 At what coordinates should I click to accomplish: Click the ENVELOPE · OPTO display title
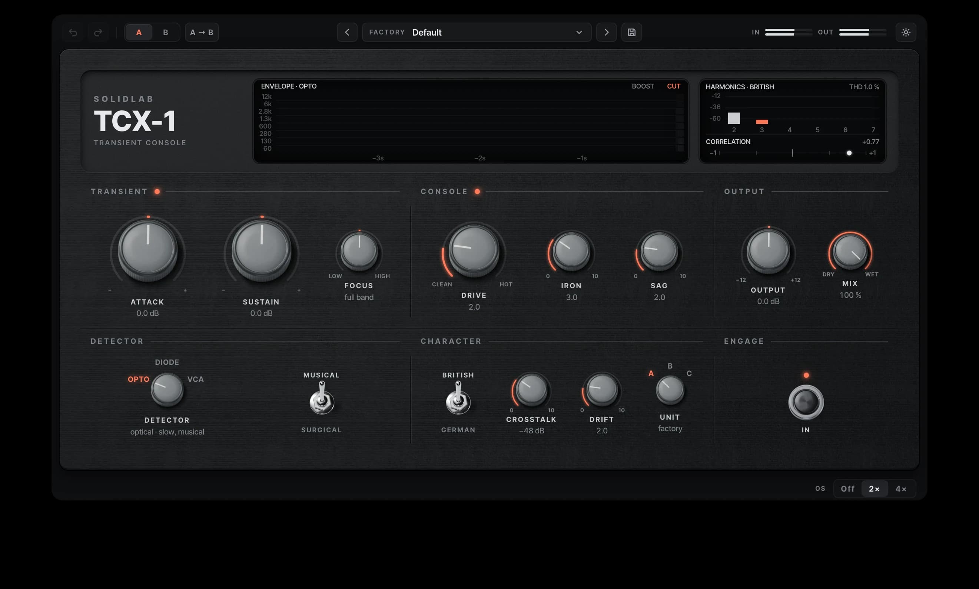(x=289, y=86)
